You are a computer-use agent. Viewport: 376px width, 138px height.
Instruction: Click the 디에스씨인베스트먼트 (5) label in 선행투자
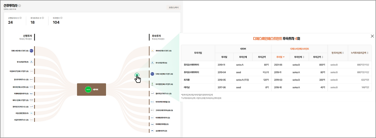(20, 51)
